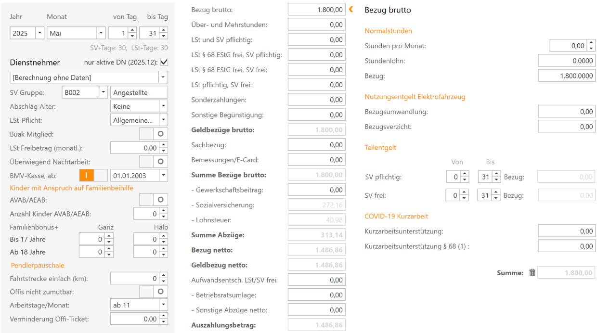
Task: Open the Jahr dropdown showing 2025
Action: pos(39,33)
